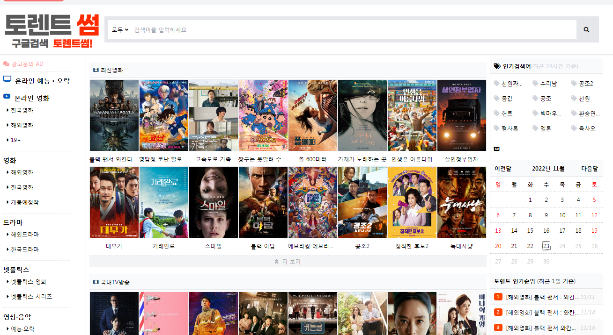Click the 토렌트썸 site logo
This screenshot has width=613, height=335.
click(x=52, y=31)
